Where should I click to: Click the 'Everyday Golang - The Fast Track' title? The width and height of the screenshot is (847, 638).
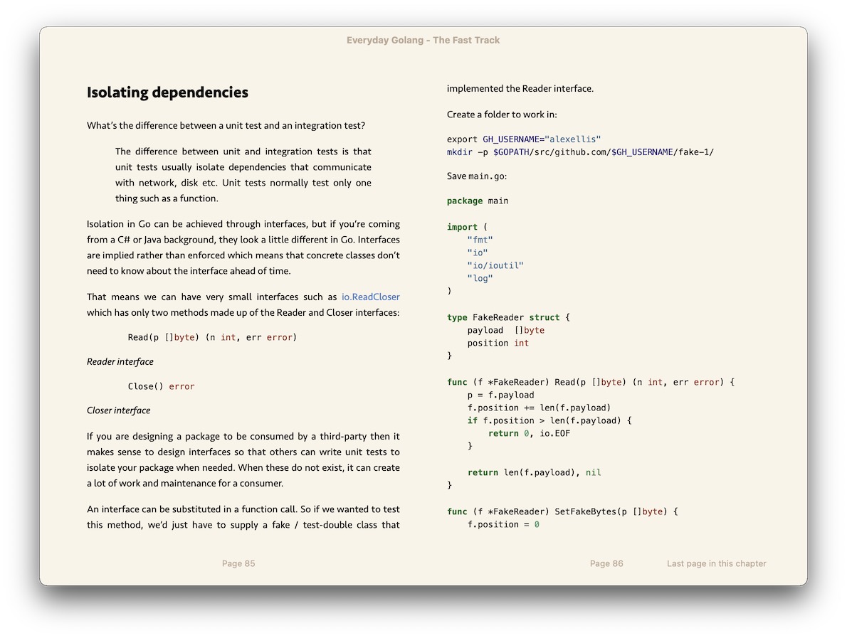(x=423, y=40)
